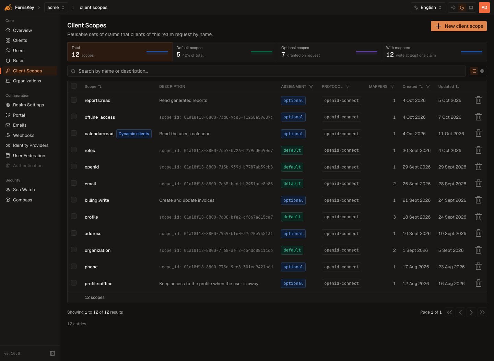Viewport: 494px width, 361px height.
Task: Switch to list view layout
Action: point(474,71)
